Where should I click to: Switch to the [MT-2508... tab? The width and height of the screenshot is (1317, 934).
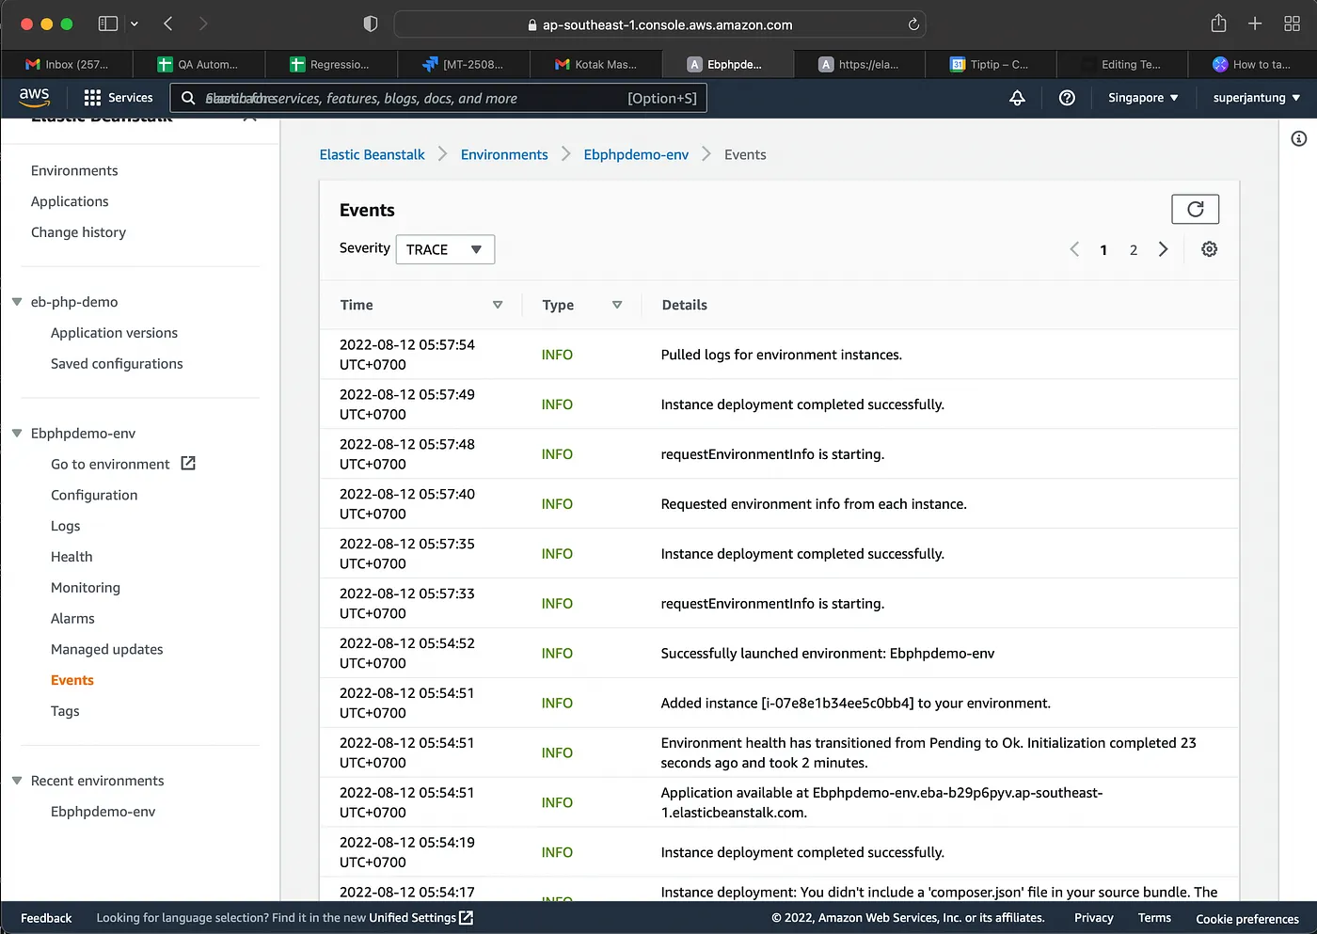tap(464, 64)
